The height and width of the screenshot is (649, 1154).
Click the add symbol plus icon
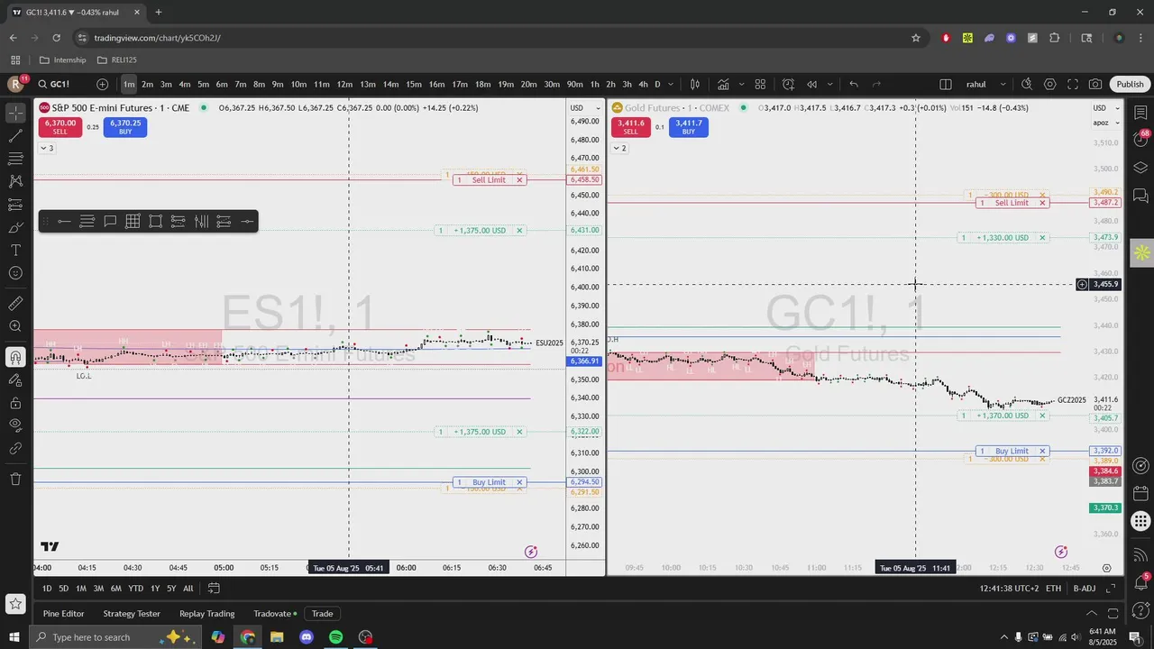coord(102,84)
